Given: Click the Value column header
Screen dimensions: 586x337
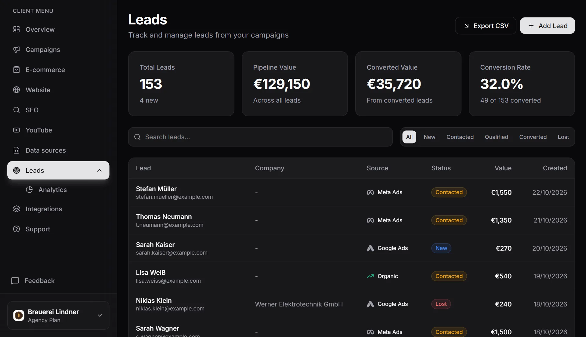Looking at the screenshot, I should click(503, 168).
